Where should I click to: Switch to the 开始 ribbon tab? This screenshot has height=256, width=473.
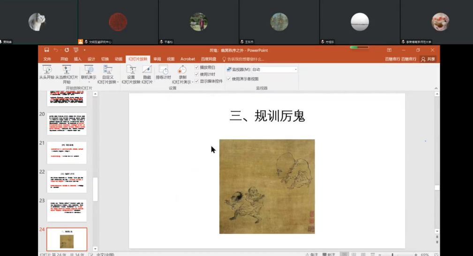[x=64, y=59]
